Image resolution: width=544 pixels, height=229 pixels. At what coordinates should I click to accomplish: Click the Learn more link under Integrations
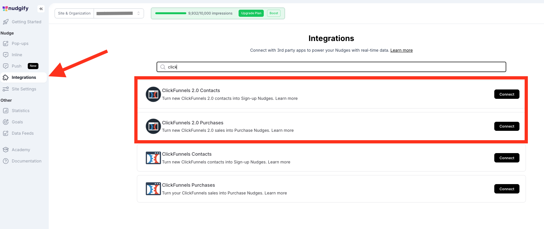pos(401,50)
